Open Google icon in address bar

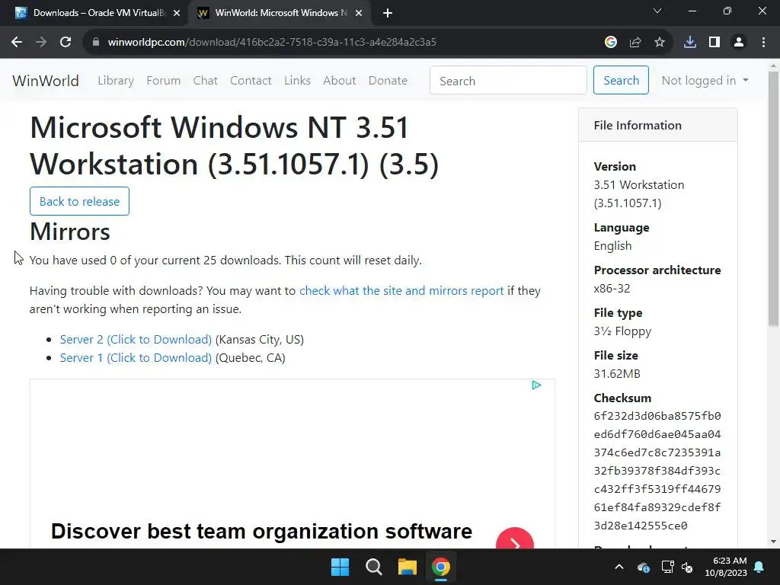click(x=611, y=43)
